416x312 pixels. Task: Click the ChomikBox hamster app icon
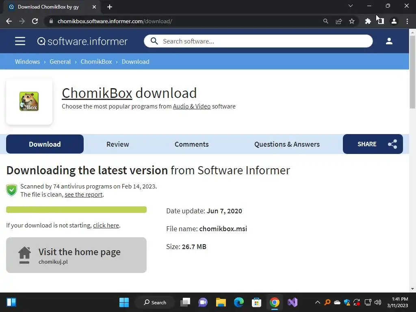pos(29,101)
